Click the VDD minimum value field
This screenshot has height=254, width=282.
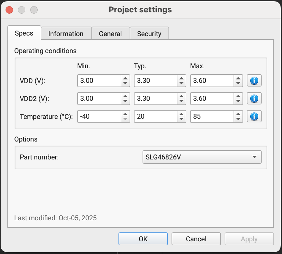99,81
